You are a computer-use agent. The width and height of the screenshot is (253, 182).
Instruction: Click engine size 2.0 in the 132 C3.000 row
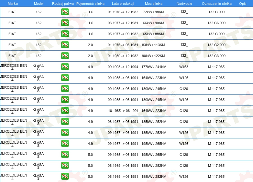[x=90, y=56]
